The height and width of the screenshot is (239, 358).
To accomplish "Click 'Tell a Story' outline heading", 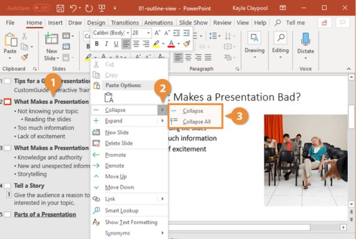I will pos(29,186).
